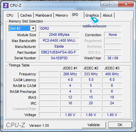Click the CAS# Latency 4.0 cell
Screen dimensions: 136x132
(x=70, y=80)
